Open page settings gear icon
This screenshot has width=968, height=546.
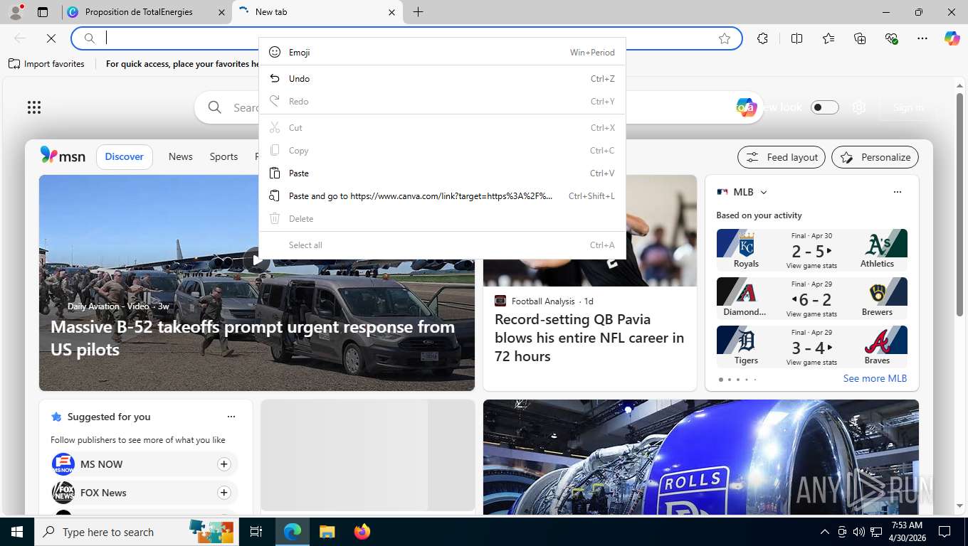859,107
